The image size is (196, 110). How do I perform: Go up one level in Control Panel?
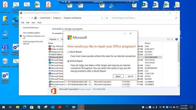[32, 18]
